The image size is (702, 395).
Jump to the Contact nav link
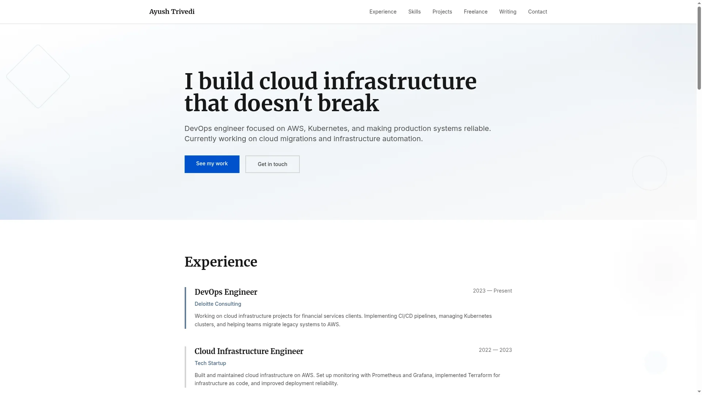tap(537, 12)
